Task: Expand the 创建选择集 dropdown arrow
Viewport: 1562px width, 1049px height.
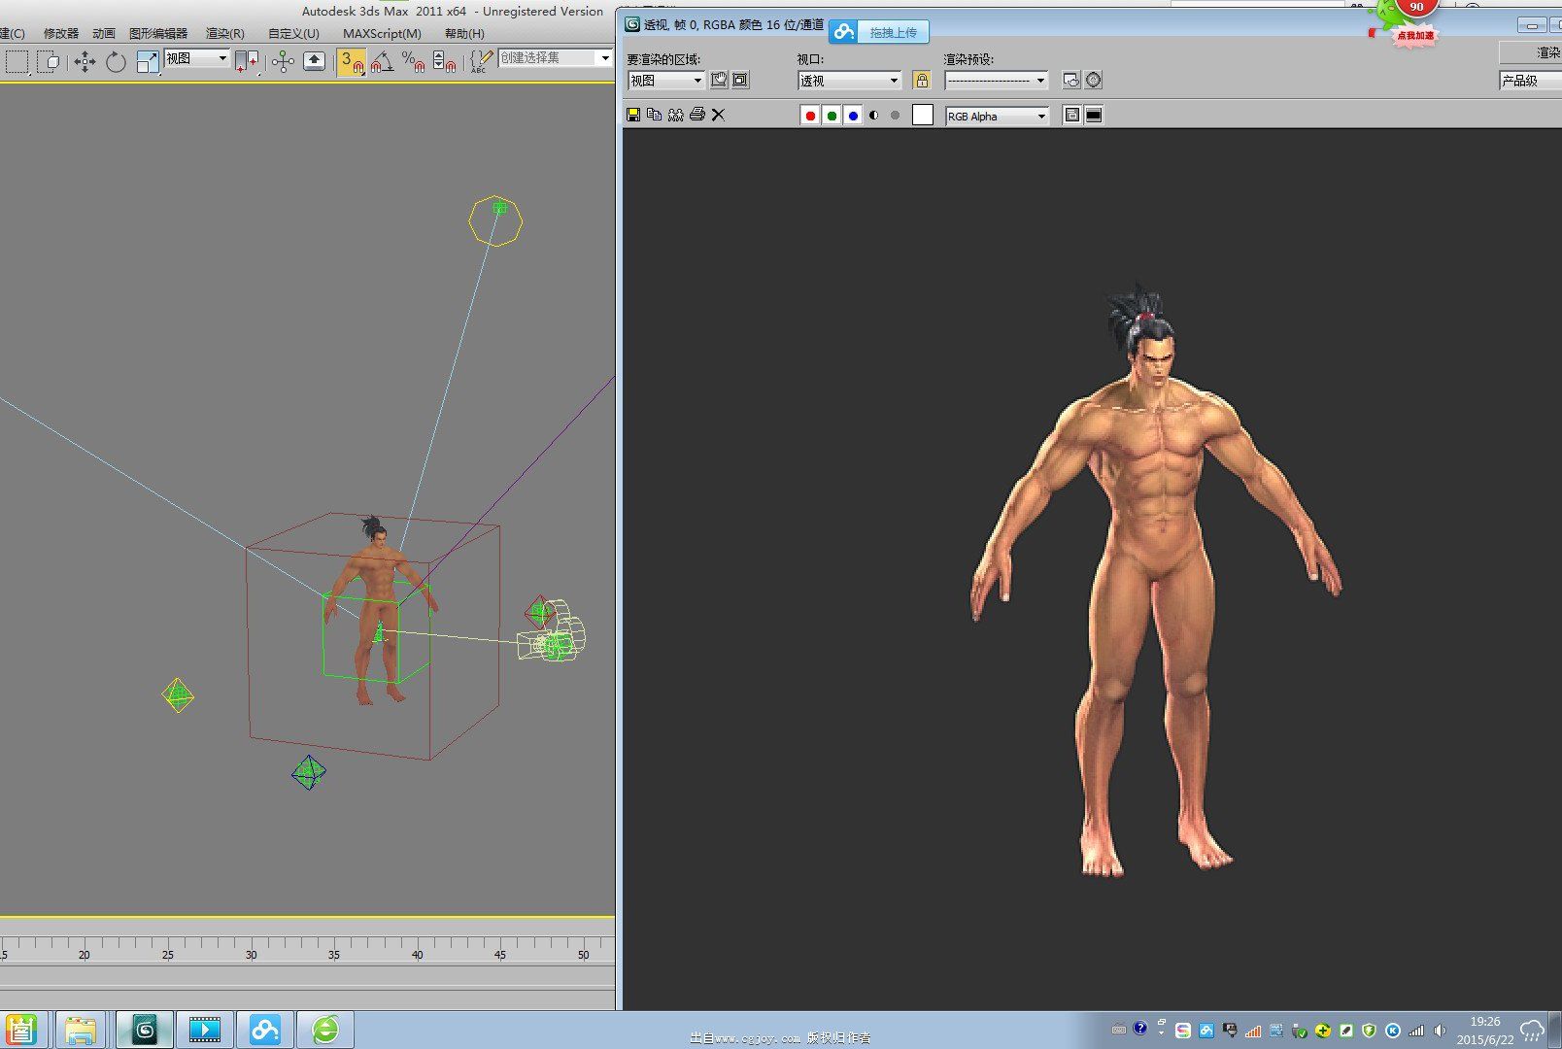Action: pos(604,58)
